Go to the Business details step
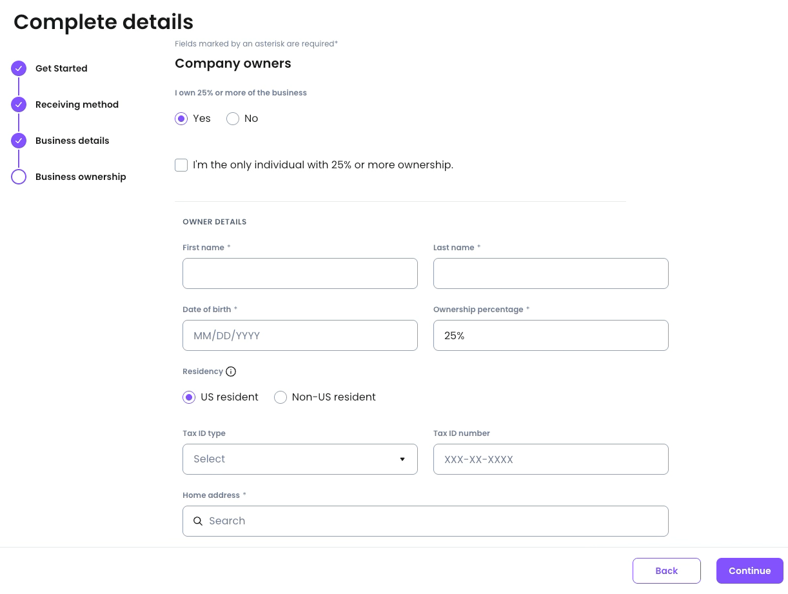Viewport: 788px width, 594px height. pos(72,141)
